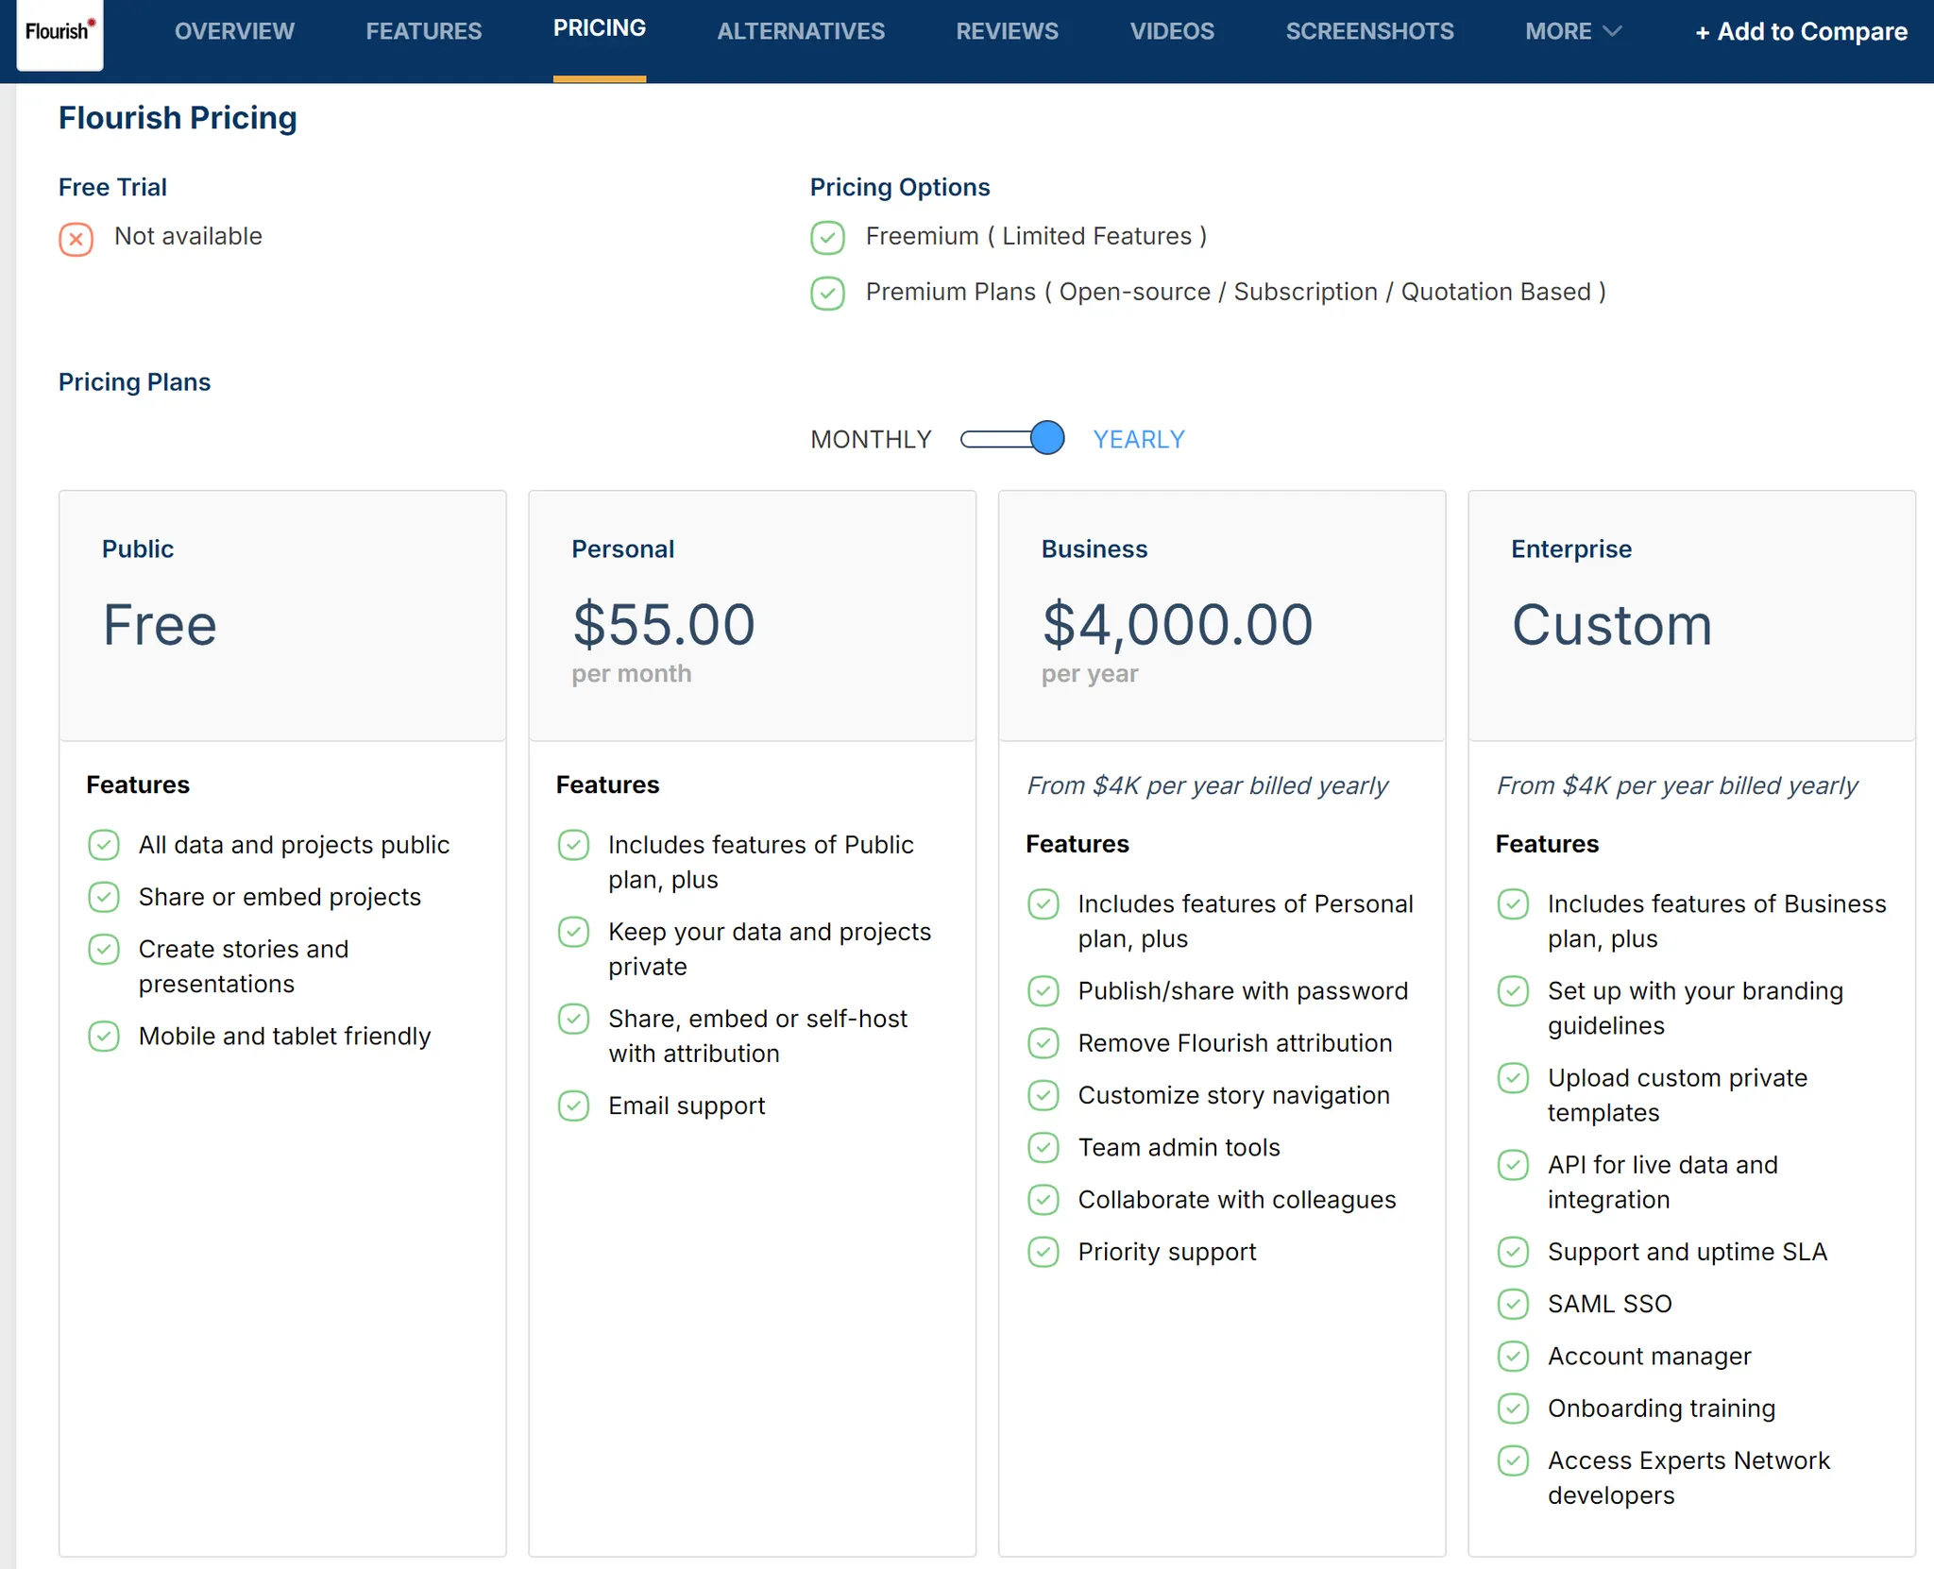The height and width of the screenshot is (1569, 1934).
Task: Switch to the Alternatives tab
Action: point(801,32)
